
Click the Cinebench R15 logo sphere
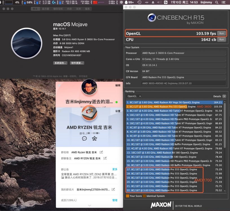click(x=152, y=18)
